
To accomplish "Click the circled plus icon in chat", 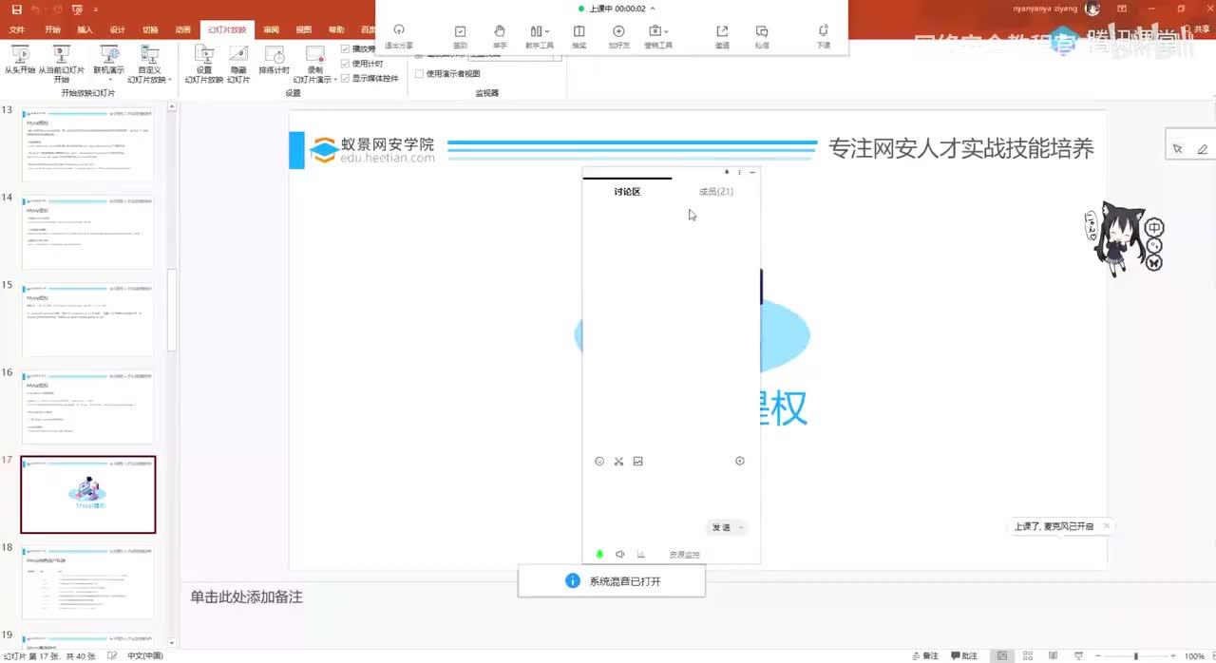I will (740, 461).
